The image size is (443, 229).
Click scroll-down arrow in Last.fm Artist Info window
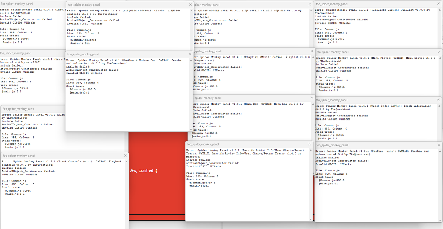tap(311, 219)
